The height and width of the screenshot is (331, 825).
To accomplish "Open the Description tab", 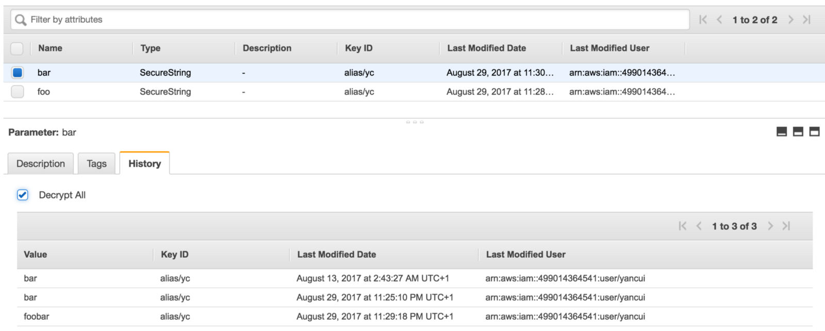I will point(41,163).
